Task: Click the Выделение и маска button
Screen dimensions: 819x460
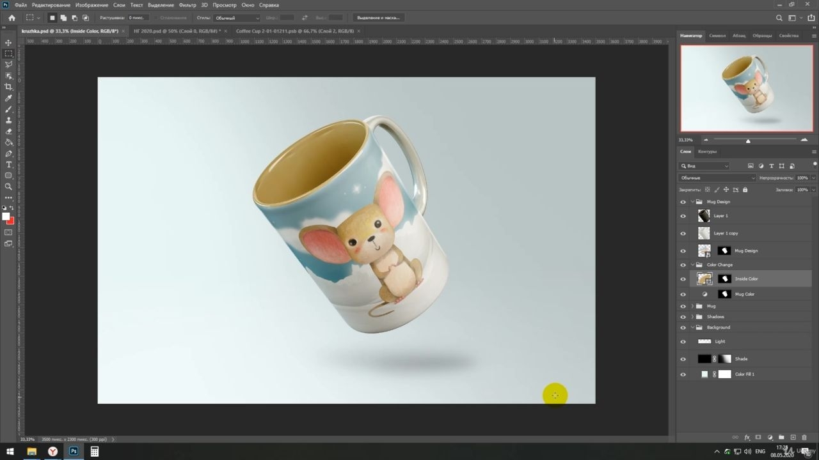Action: (x=378, y=18)
